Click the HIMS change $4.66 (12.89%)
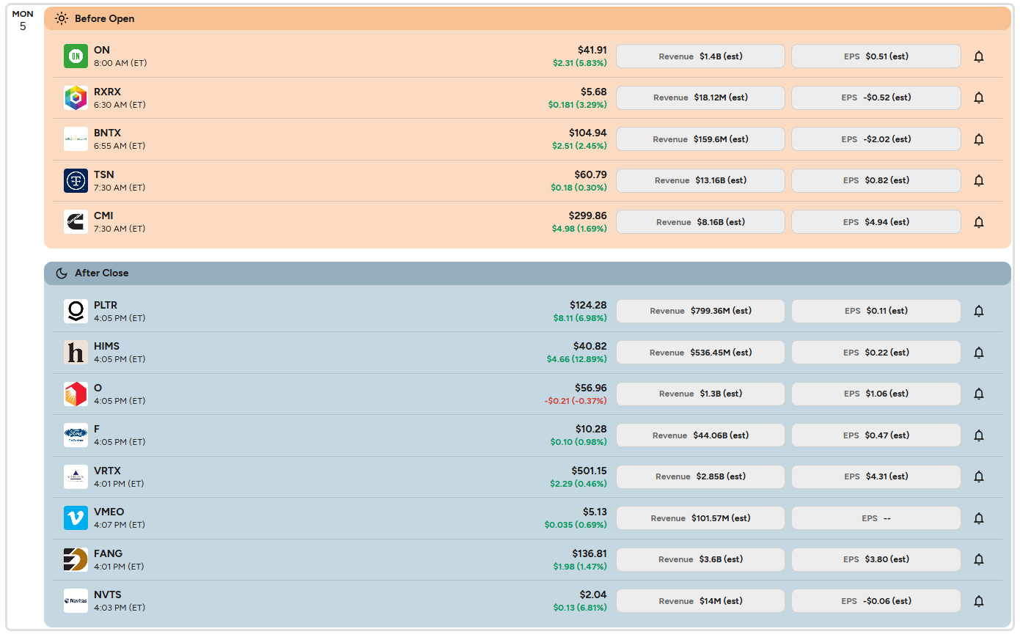1020x637 pixels. click(x=576, y=359)
